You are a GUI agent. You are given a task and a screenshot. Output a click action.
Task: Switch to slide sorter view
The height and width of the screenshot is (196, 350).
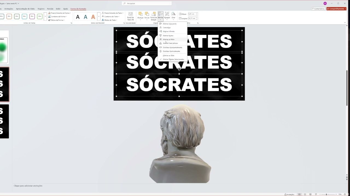point(305,194)
